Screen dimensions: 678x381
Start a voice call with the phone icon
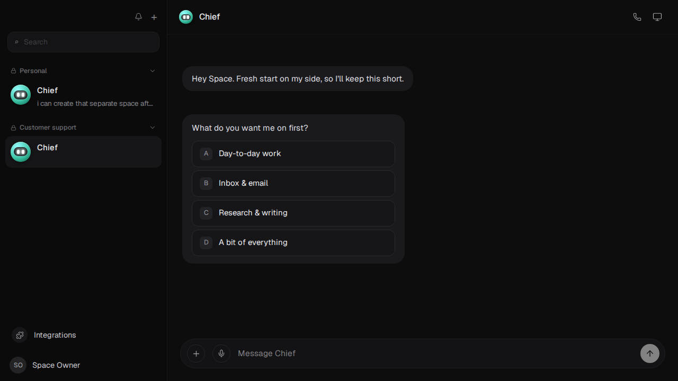[637, 17]
